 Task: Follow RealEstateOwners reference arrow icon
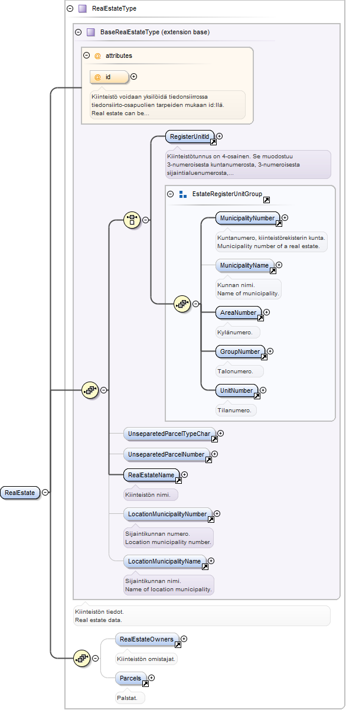pyautogui.click(x=177, y=645)
